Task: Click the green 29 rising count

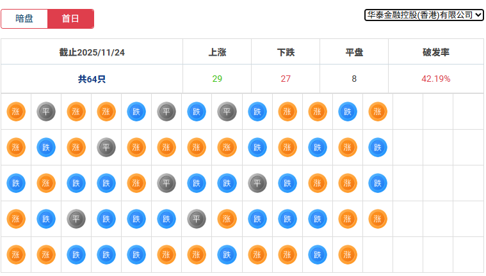Action: click(217, 79)
